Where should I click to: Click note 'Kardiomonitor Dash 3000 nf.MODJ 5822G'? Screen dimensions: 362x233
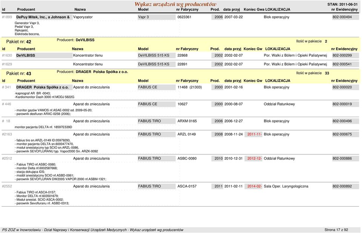(45, 97)
